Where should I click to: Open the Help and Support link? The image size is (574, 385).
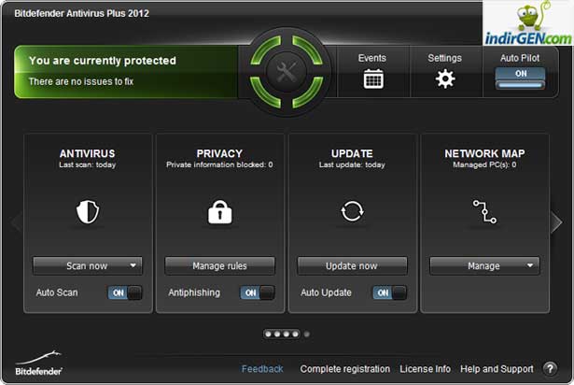tap(497, 369)
